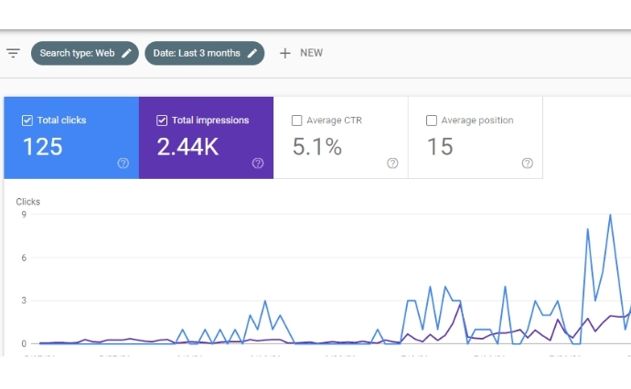Click the 5.1% Average CTR value
The image size is (631, 389).
(316, 147)
